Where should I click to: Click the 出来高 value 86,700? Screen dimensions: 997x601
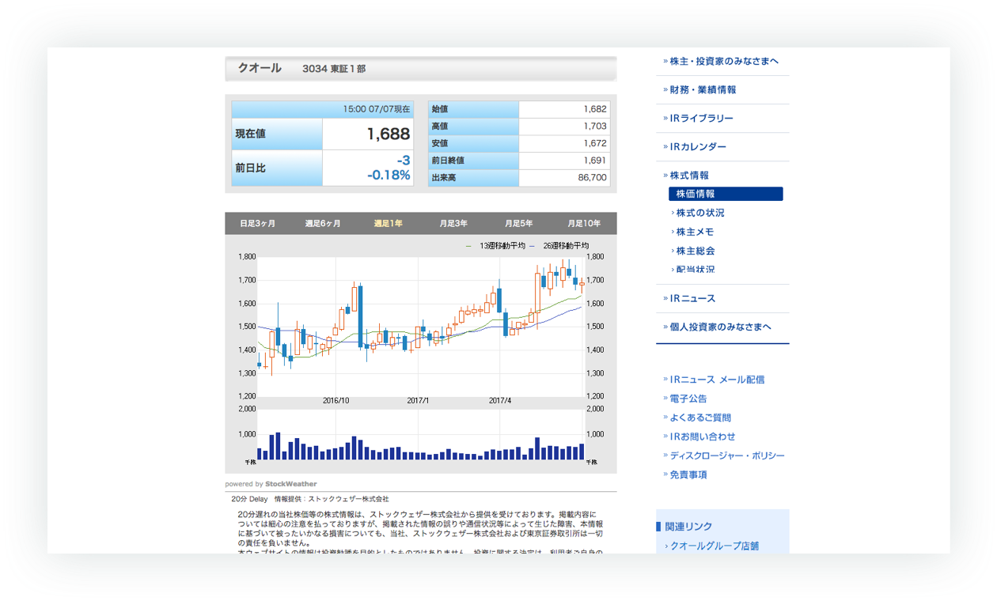tap(592, 178)
